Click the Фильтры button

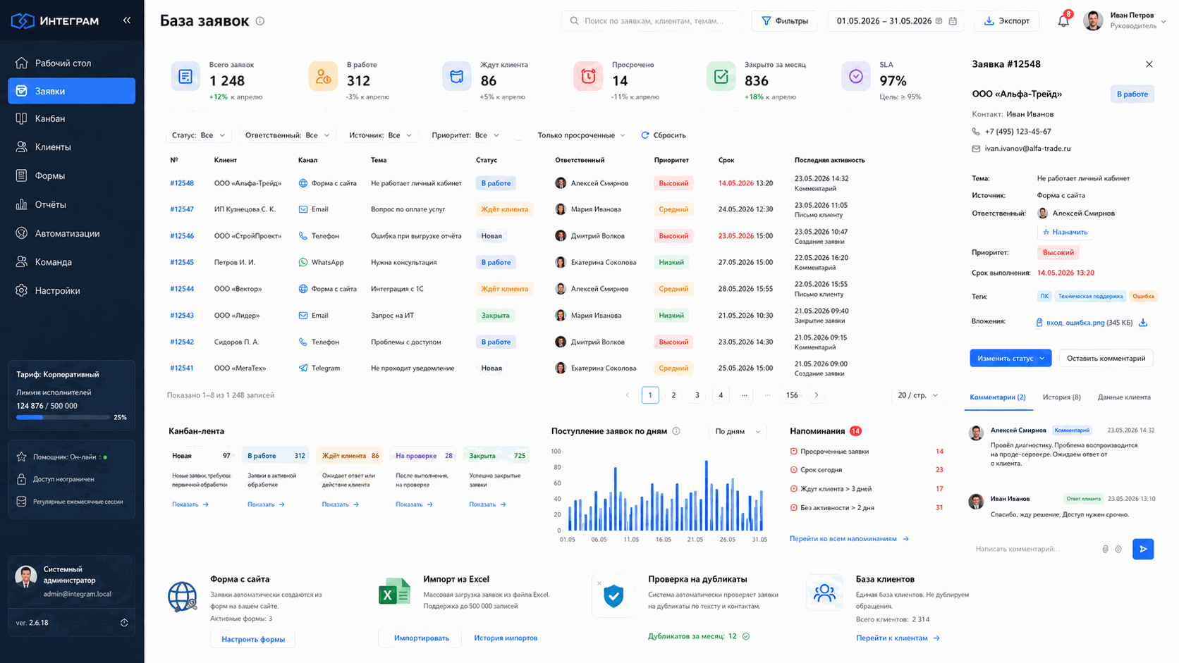click(x=784, y=21)
